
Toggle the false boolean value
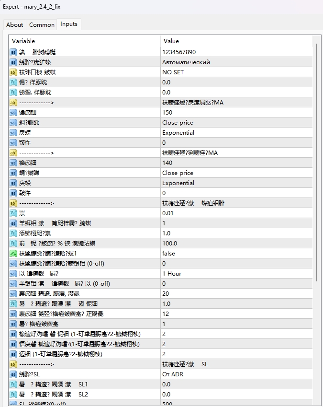coord(236,253)
